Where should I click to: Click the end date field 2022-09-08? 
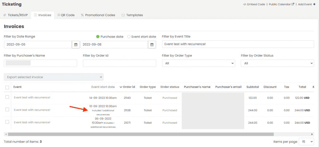(x=114, y=45)
